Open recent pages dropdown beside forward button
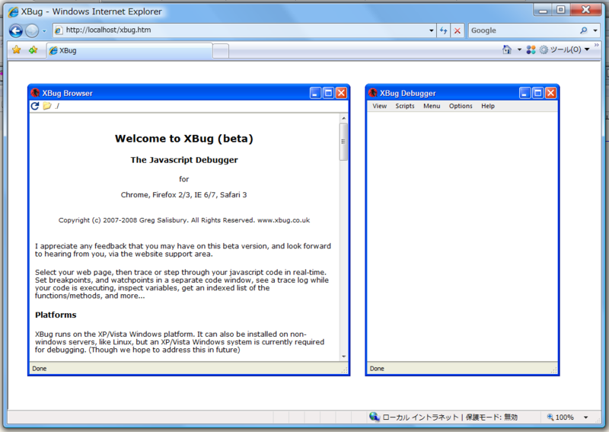609x432 pixels. click(x=44, y=30)
